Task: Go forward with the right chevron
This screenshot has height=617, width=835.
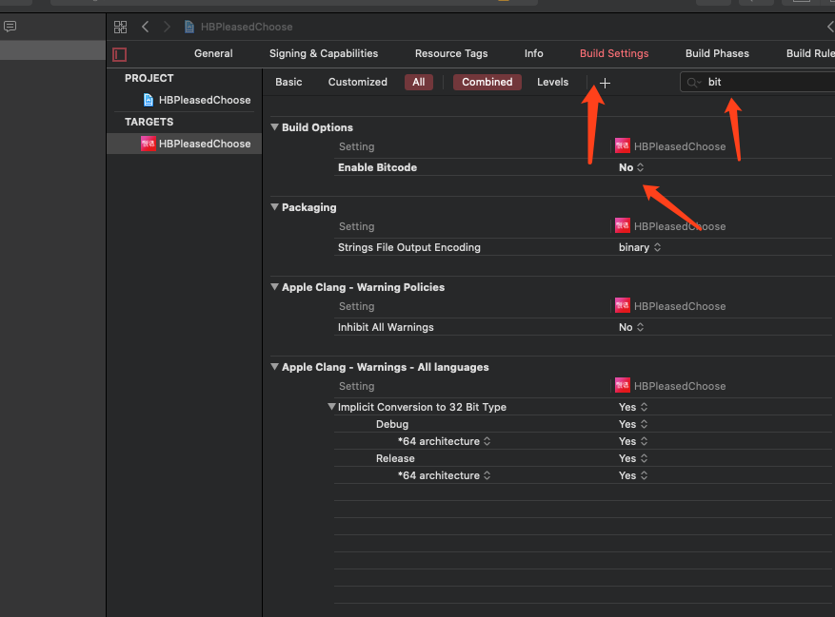Action: pos(167,27)
